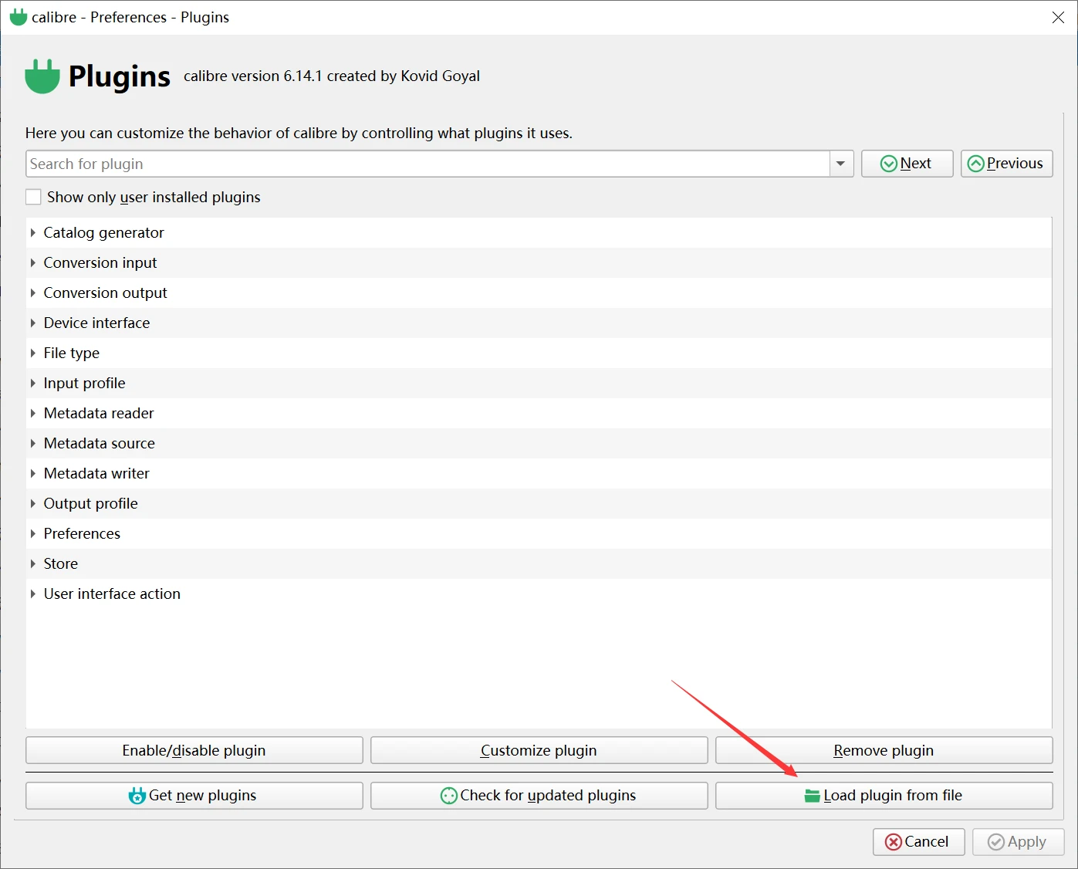This screenshot has width=1078, height=869.
Task: Click the calibre icon in title bar
Action: 19,17
